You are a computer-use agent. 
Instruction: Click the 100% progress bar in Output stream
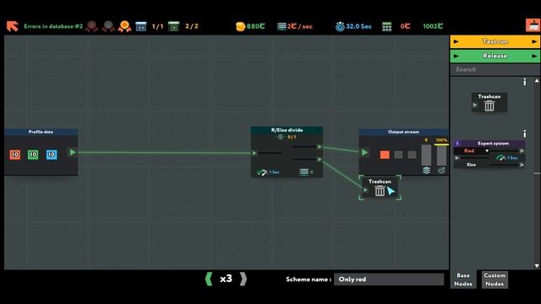[x=441, y=155]
